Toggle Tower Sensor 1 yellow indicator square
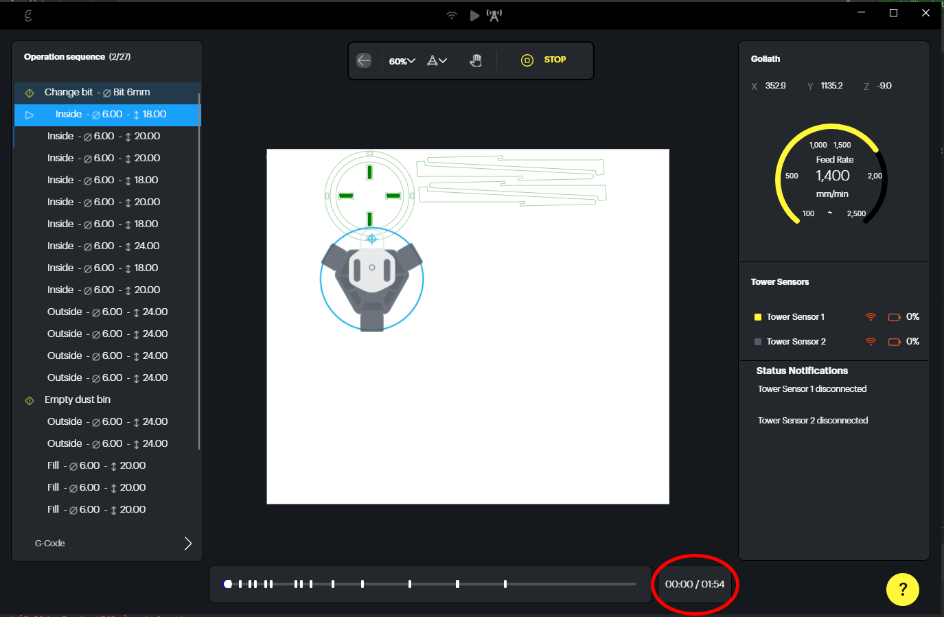 pos(758,317)
